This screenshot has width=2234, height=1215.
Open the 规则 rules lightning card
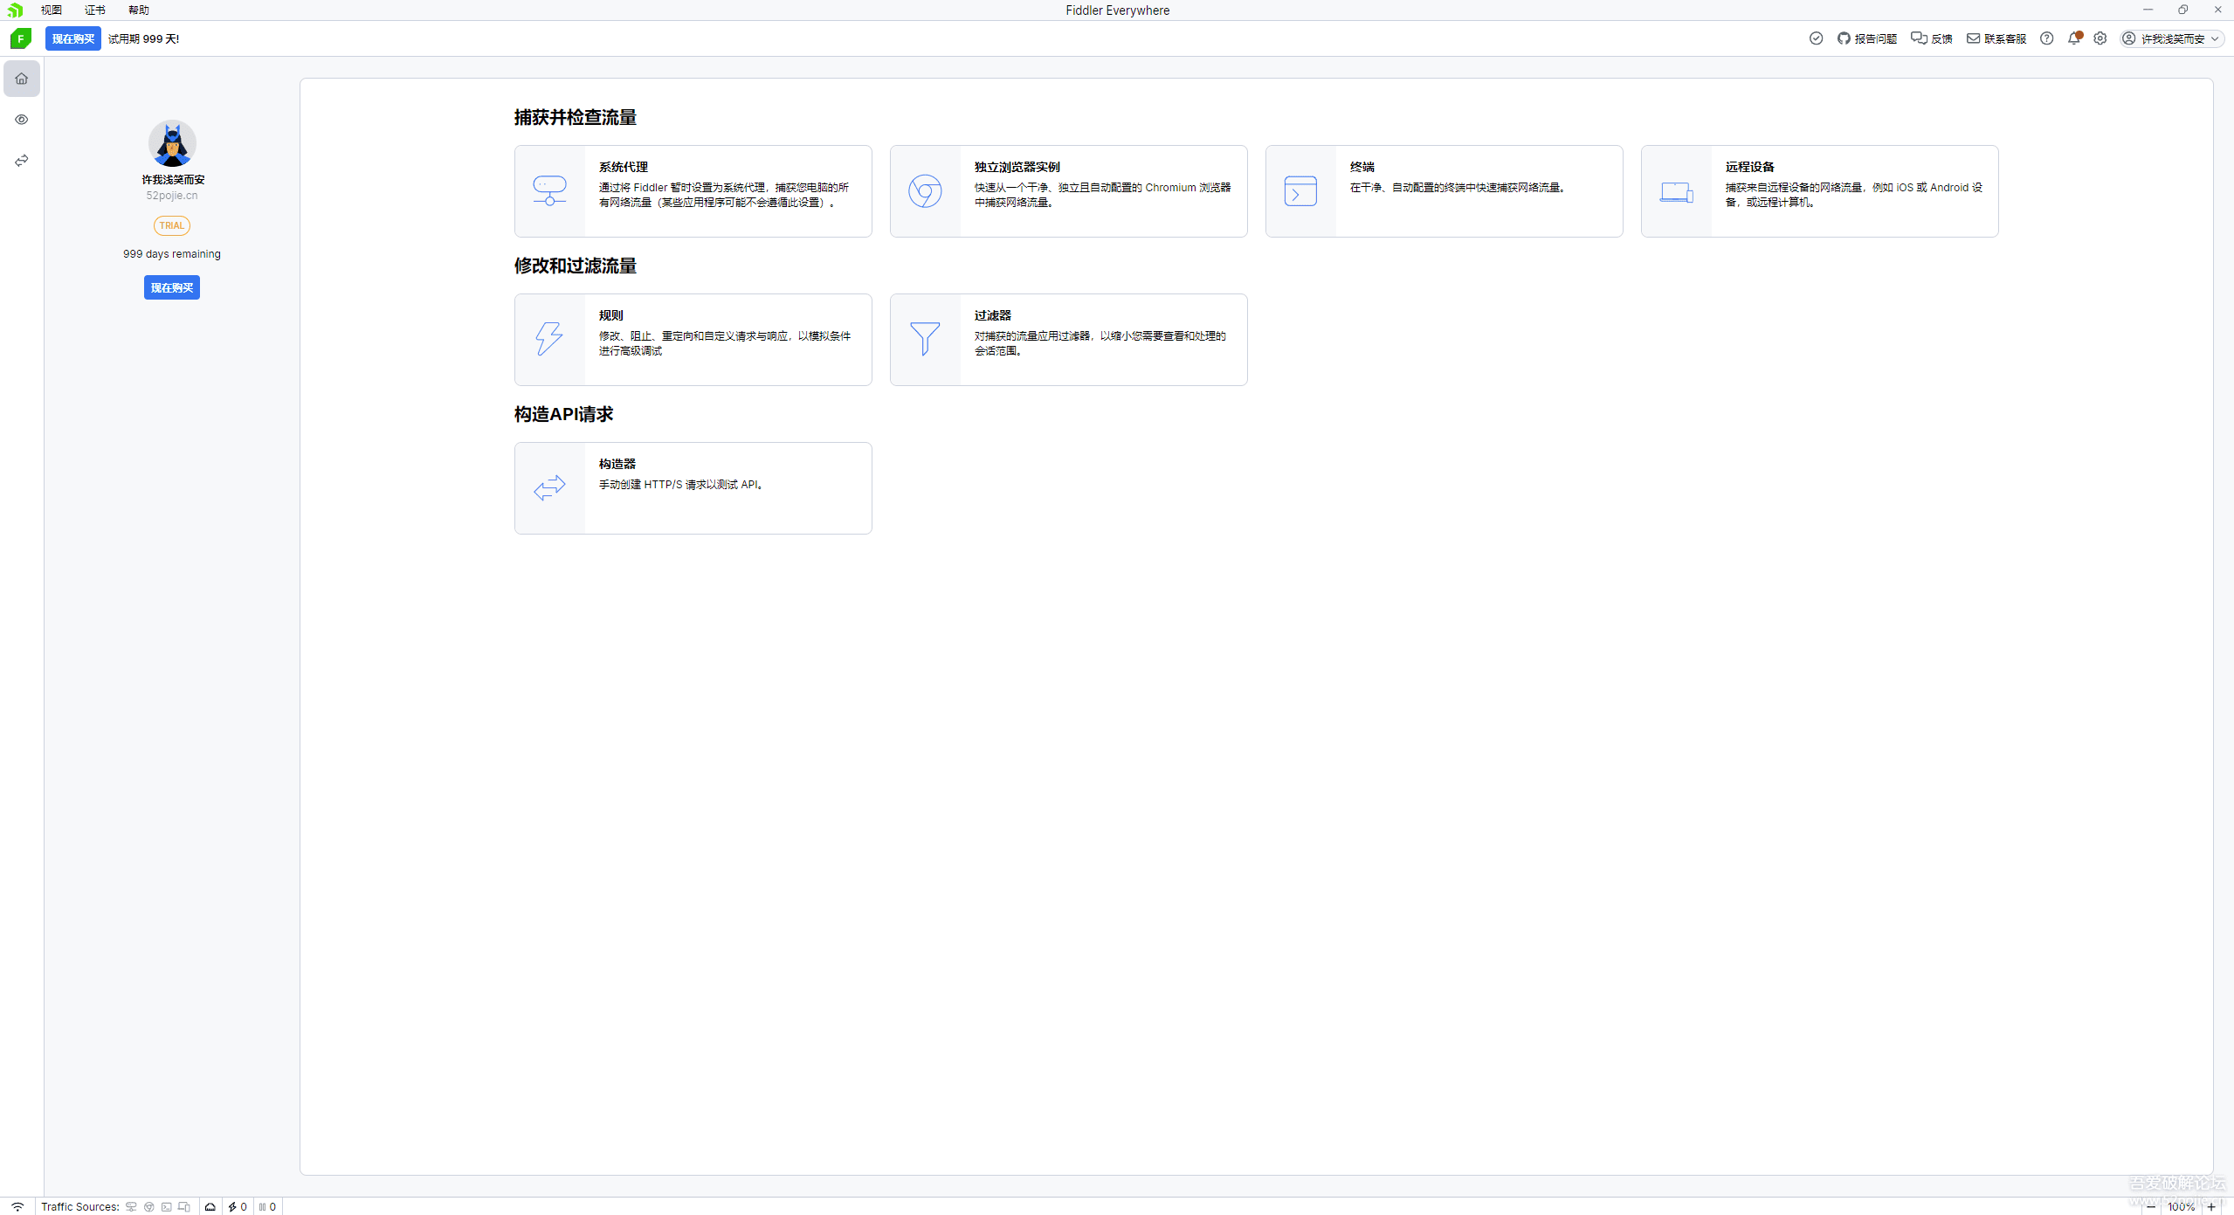click(693, 340)
